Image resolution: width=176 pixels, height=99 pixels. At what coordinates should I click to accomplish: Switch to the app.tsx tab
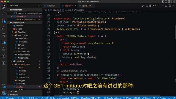pyautogui.click(x=69, y=6)
